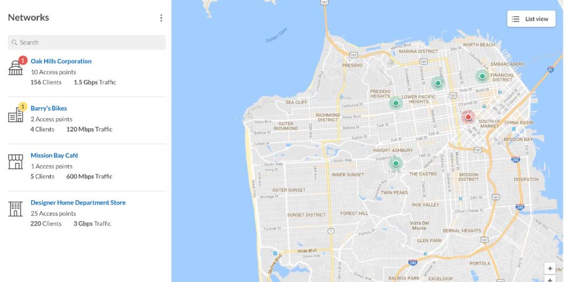
Task: Open the Barry's Bikes network
Action: click(x=48, y=109)
